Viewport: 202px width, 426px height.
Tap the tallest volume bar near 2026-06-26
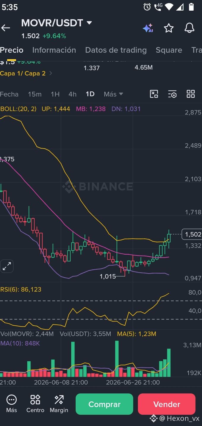(117, 359)
